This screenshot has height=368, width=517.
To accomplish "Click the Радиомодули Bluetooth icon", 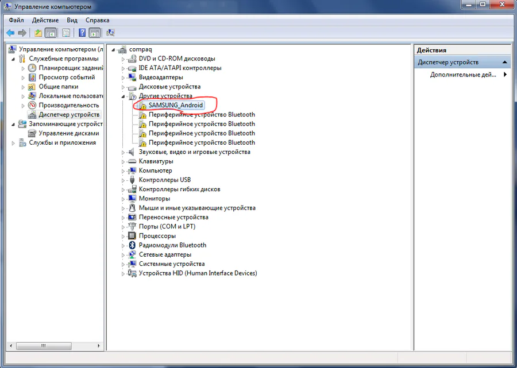I will (132, 245).
